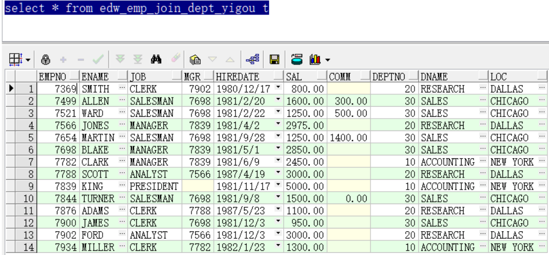Click COMM cell 1400.00

[x=349, y=138]
